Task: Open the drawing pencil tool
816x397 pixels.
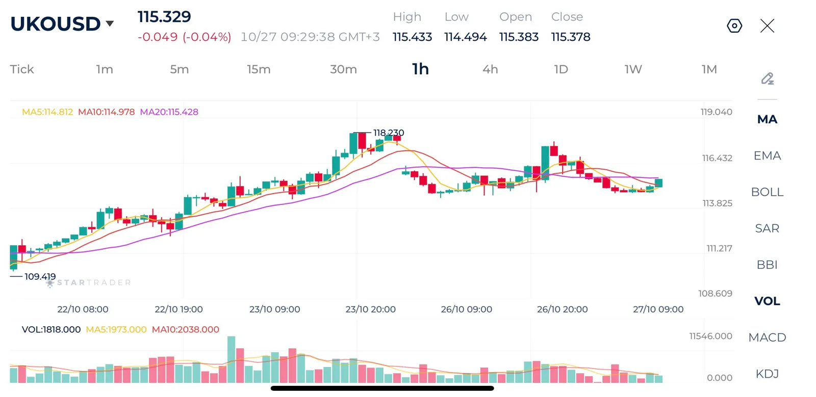Action: pos(767,78)
